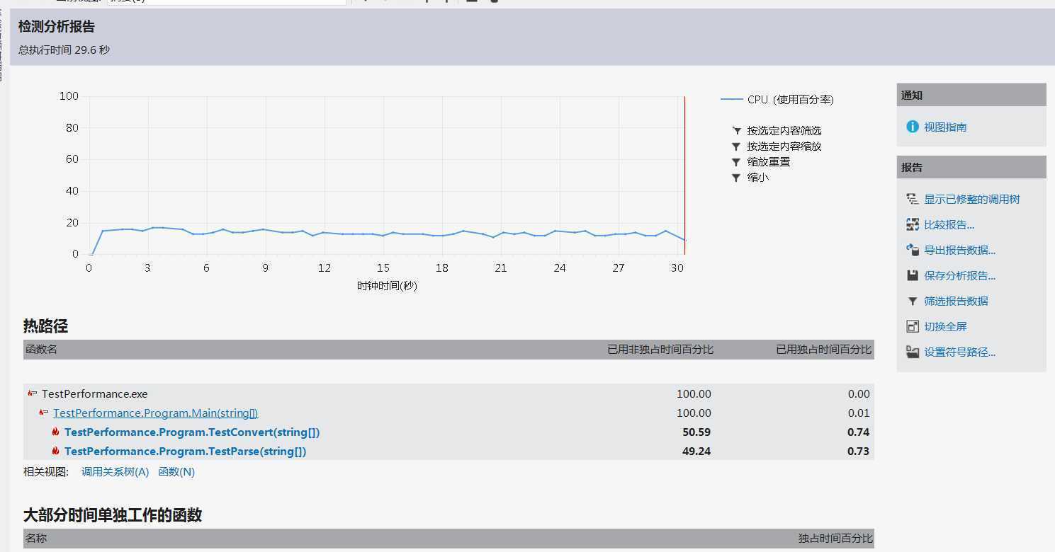Click the flame icon beside TestParse
Screen dimensions: 1055x552
coord(55,451)
